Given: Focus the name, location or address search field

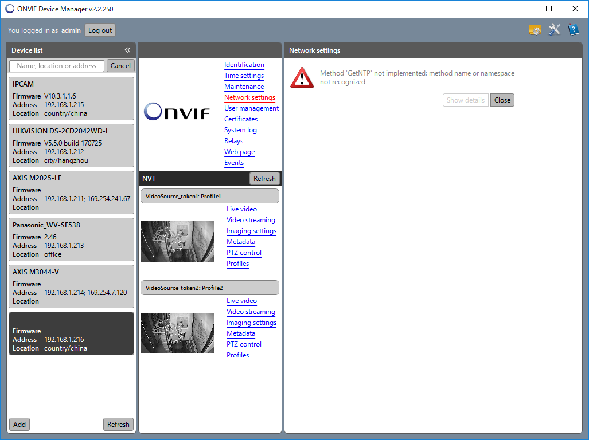Looking at the screenshot, I should pyautogui.click(x=57, y=66).
